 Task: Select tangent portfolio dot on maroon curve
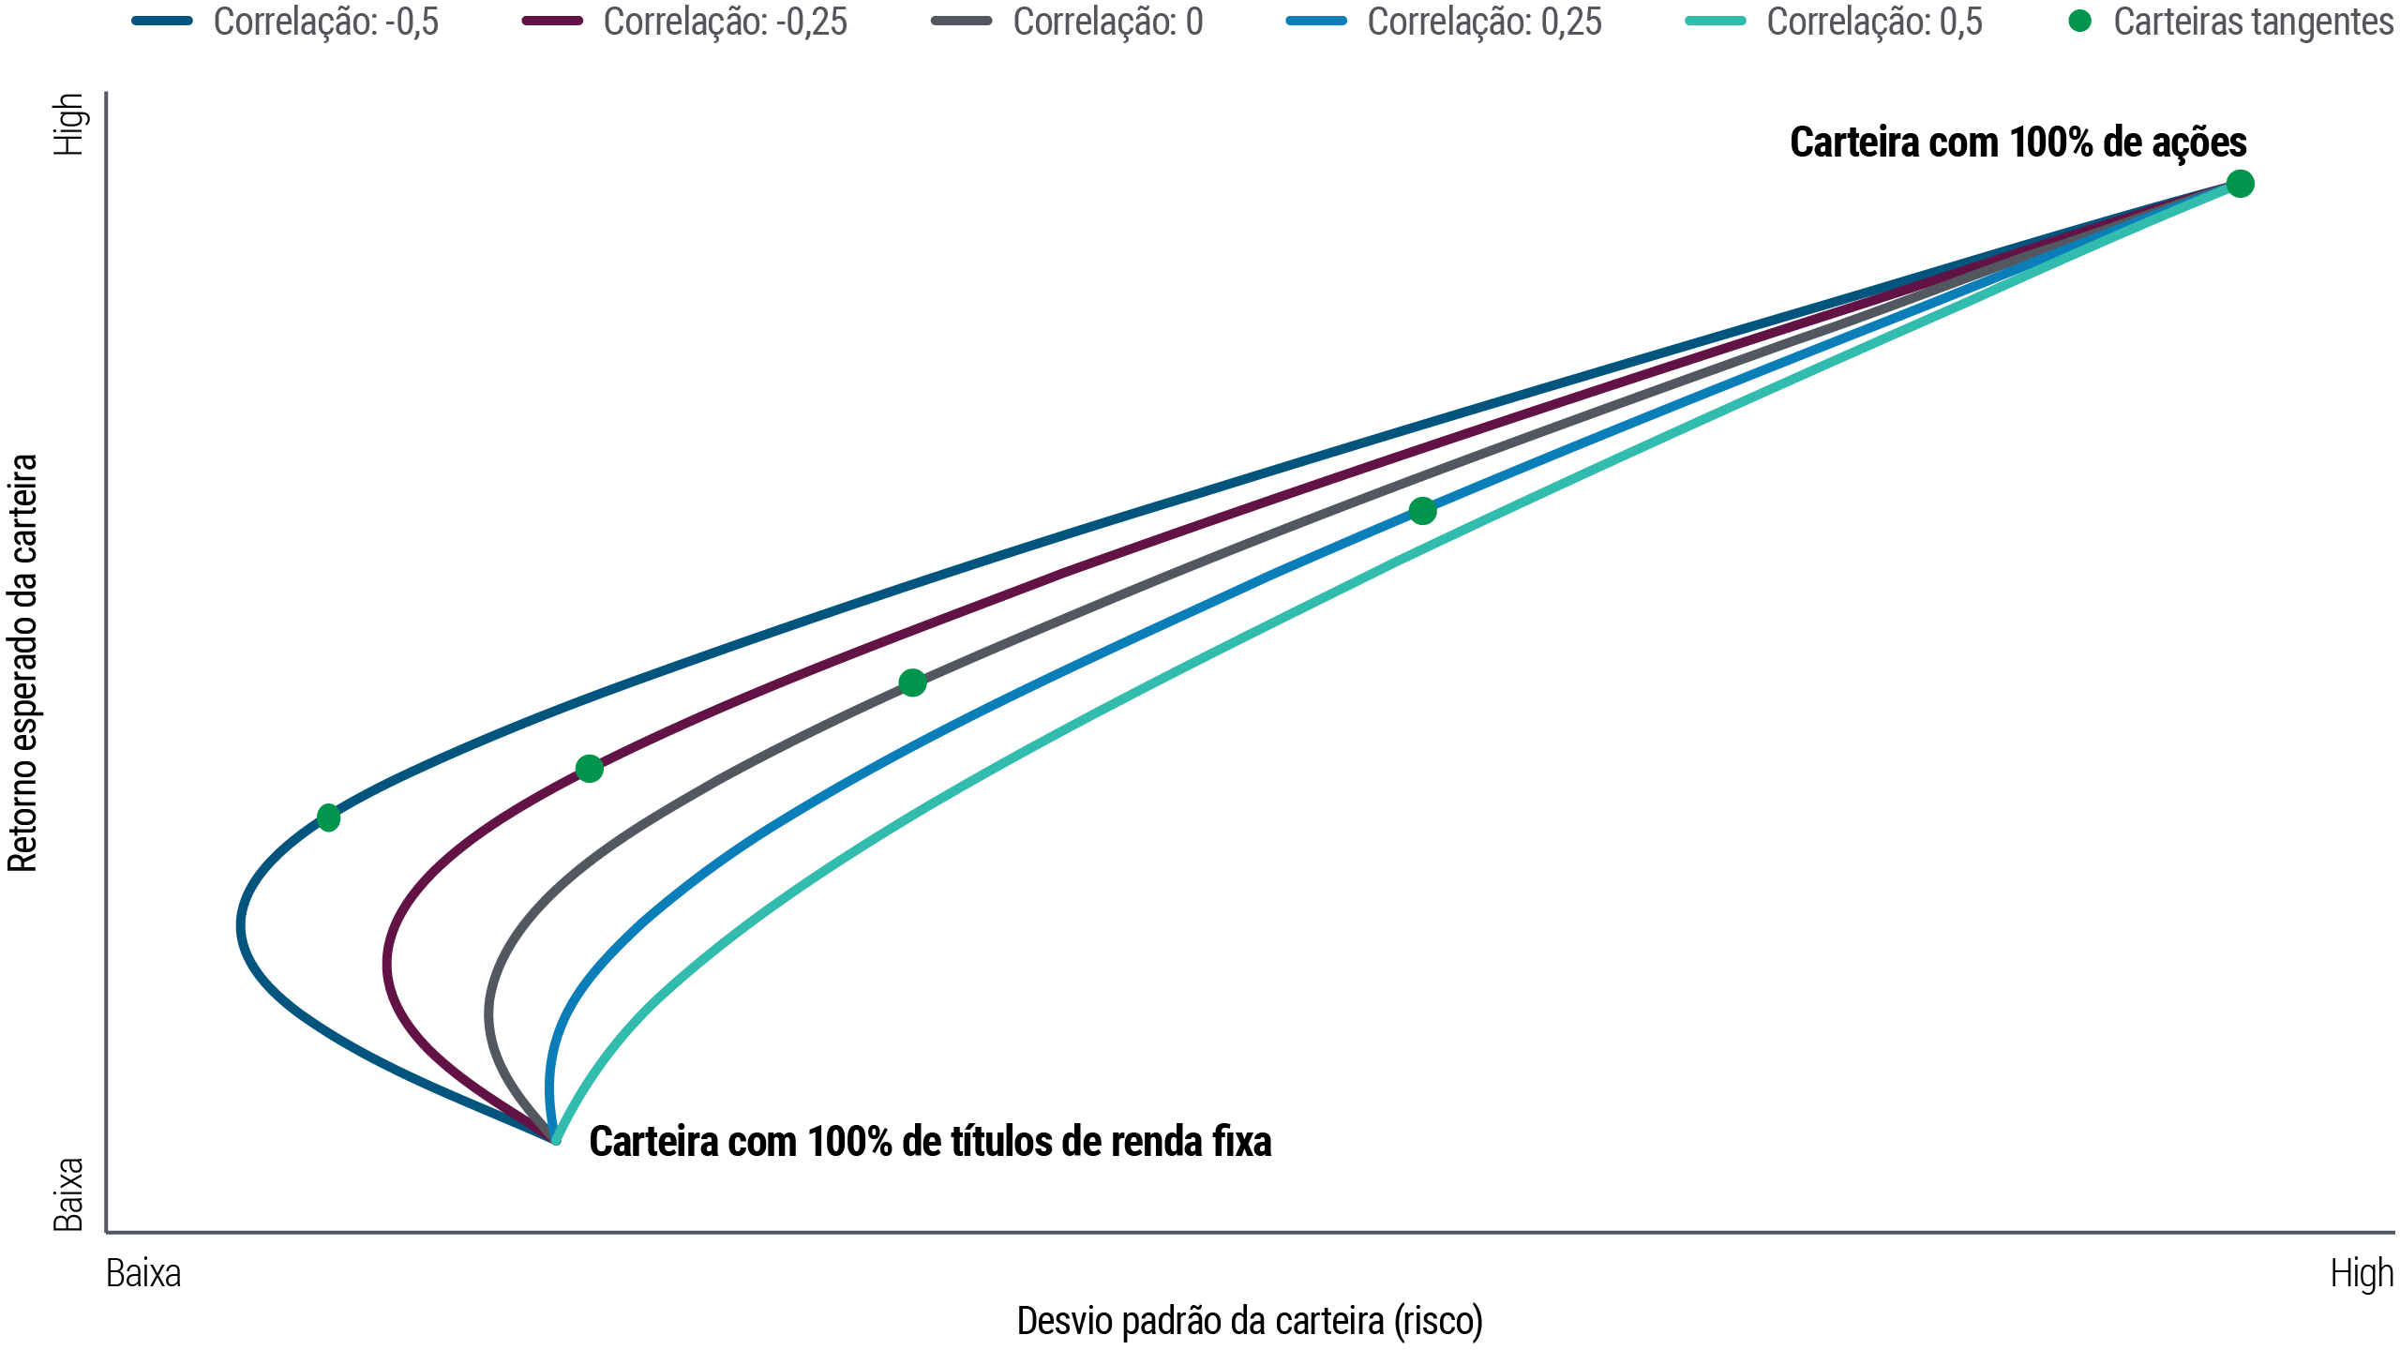(x=589, y=769)
